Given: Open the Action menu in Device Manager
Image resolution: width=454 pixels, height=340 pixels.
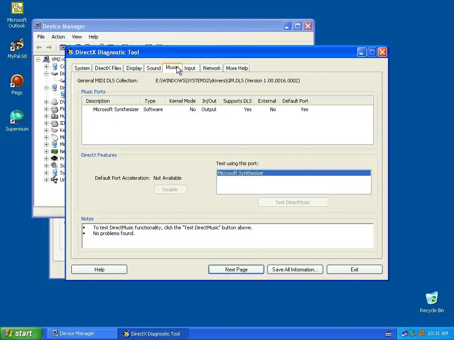Looking at the screenshot, I should (58, 37).
